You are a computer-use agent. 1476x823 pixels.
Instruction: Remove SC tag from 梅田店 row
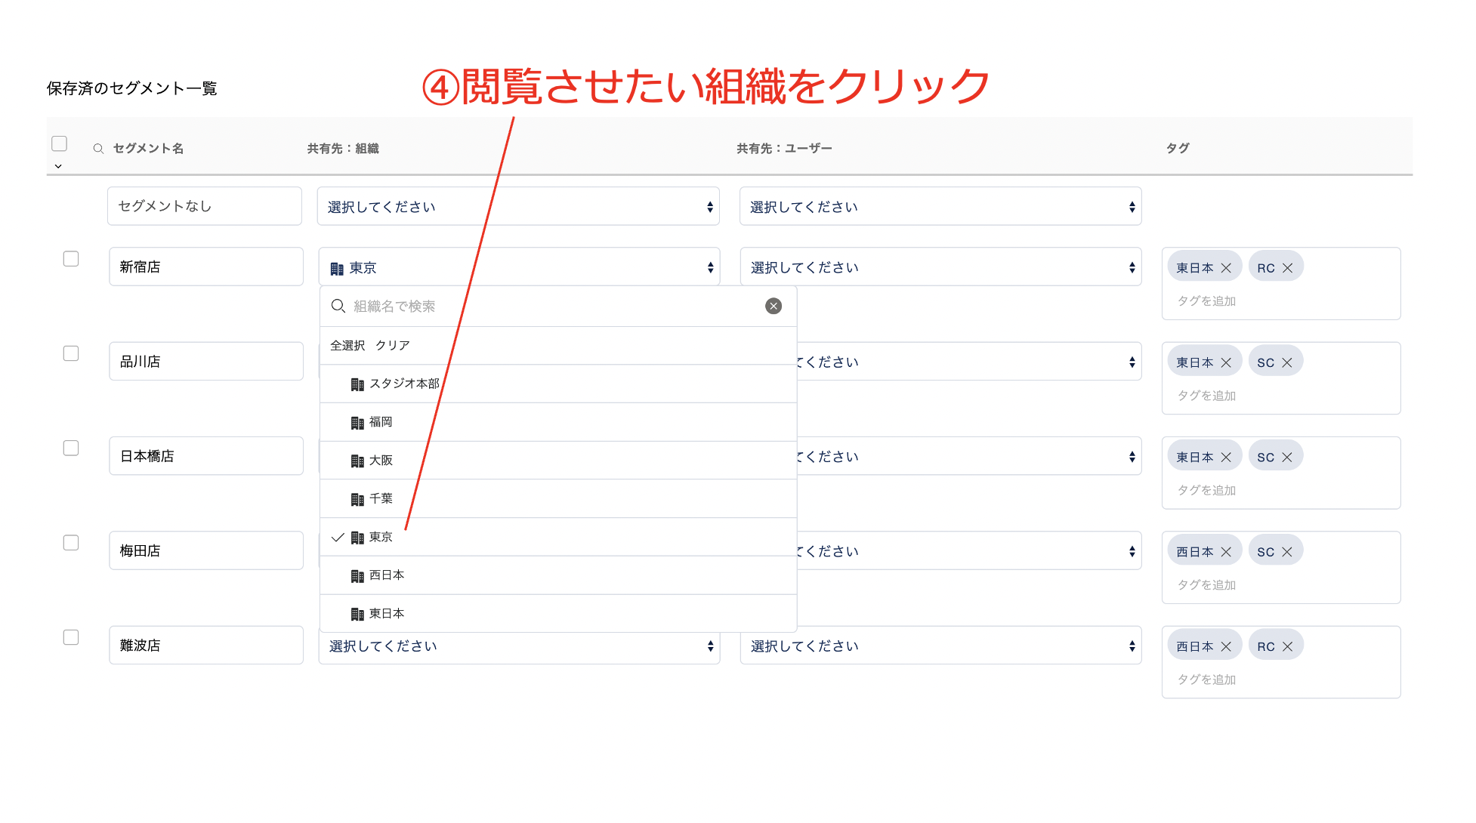[x=1287, y=552]
